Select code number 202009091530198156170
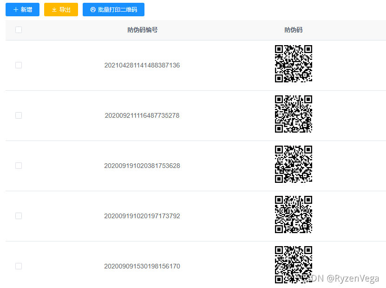The width and height of the screenshot is (386, 288). (x=142, y=266)
